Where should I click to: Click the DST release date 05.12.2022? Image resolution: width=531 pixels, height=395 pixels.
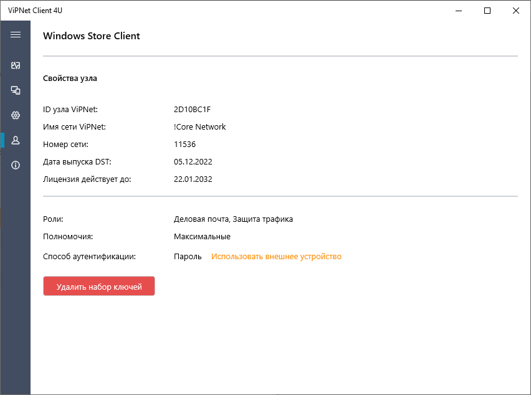pyautogui.click(x=193, y=162)
